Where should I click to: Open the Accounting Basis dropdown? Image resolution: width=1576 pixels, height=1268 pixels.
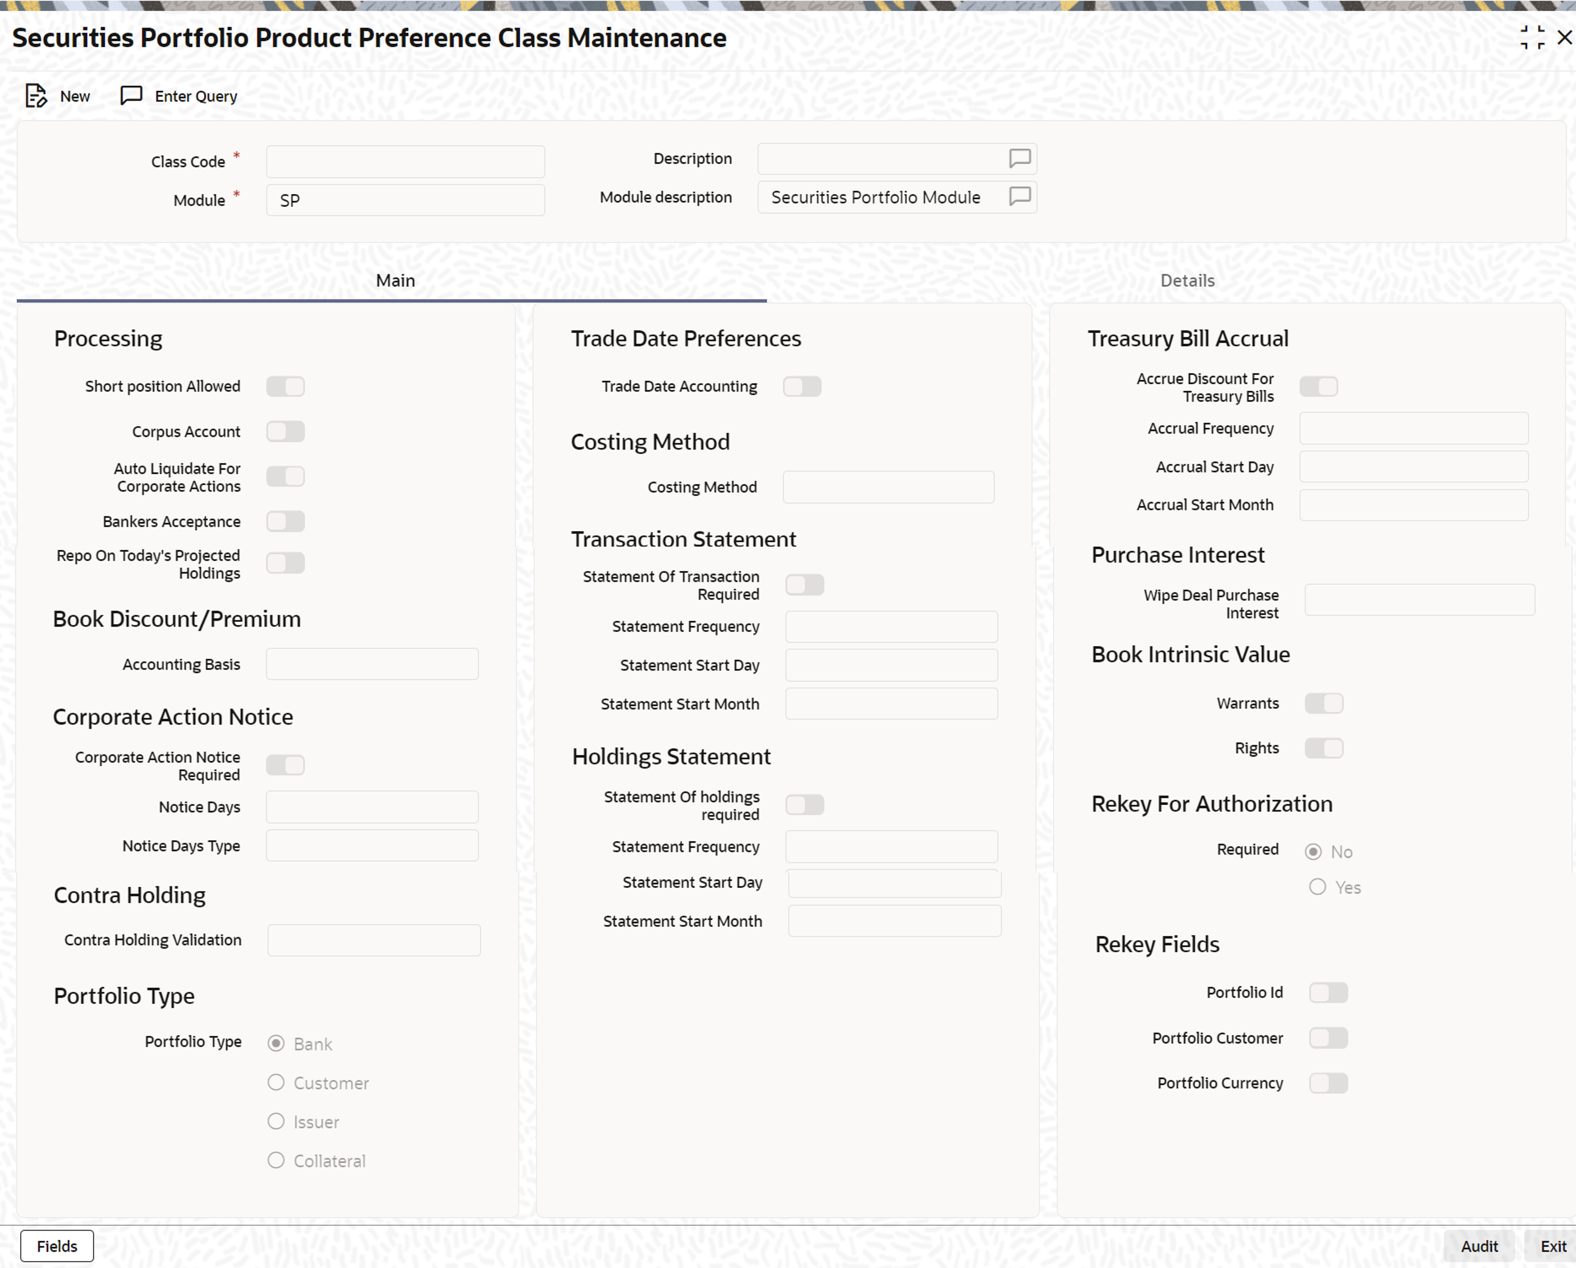[372, 664]
